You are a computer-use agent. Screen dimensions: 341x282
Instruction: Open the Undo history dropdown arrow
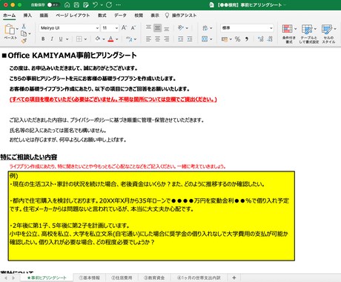tap(102, 5)
